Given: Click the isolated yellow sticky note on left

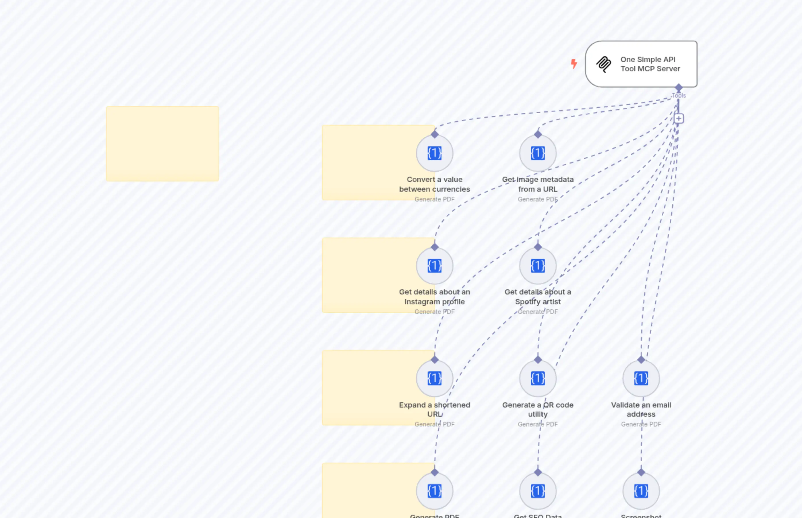Looking at the screenshot, I should [x=162, y=144].
